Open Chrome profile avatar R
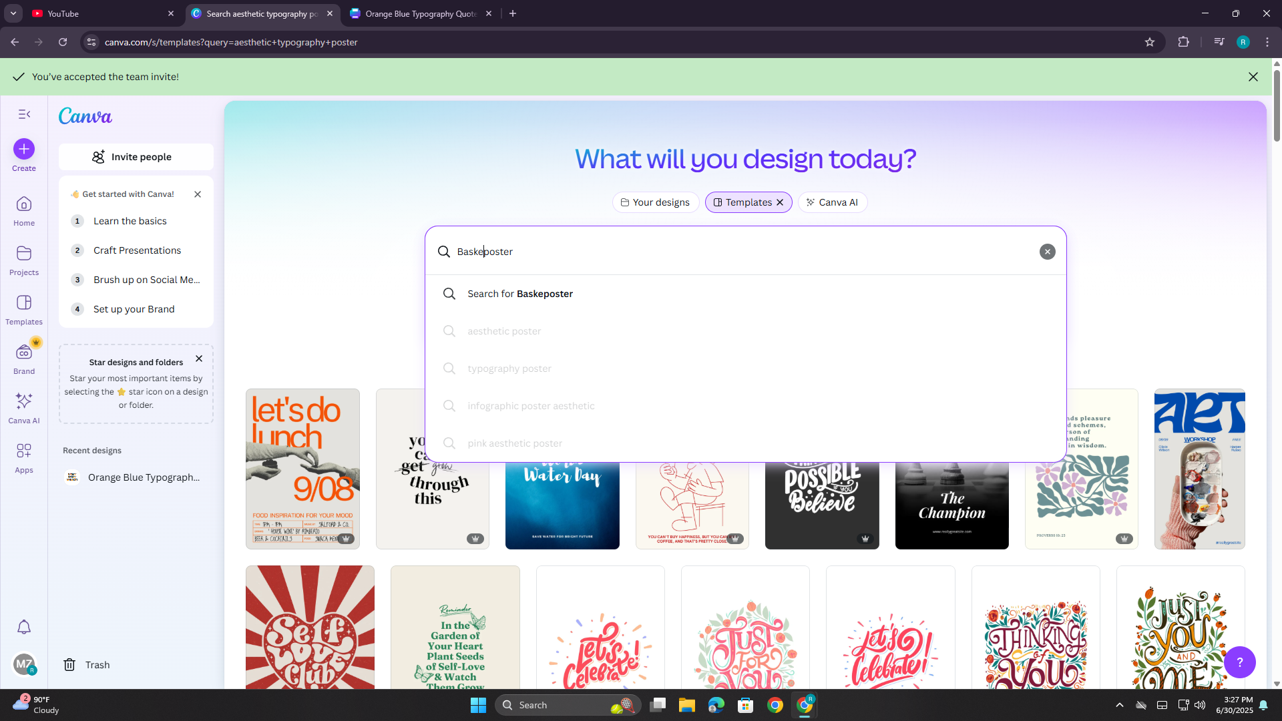The height and width of the screenshot is (721, 1282). (x=1243, y=42)
